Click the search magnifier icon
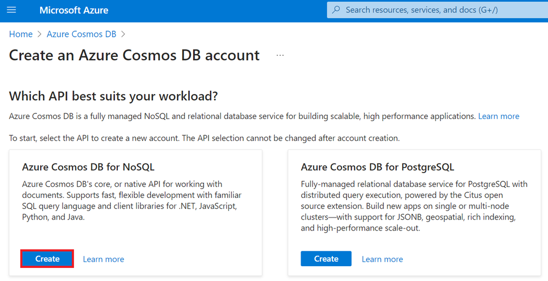 click(336, 10)
